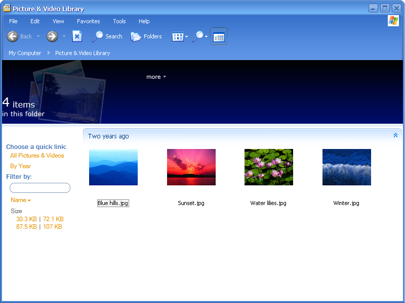
Task: Expand the 'more' dropdown in banner
Action: [156, 77]
